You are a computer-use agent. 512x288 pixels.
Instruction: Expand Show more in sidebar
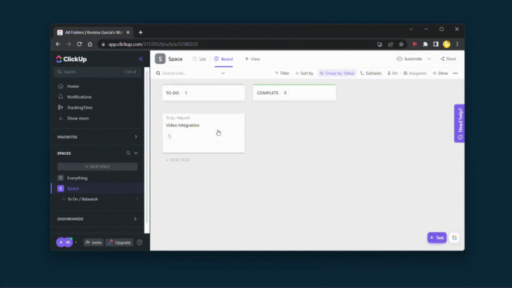click(78, 118)
